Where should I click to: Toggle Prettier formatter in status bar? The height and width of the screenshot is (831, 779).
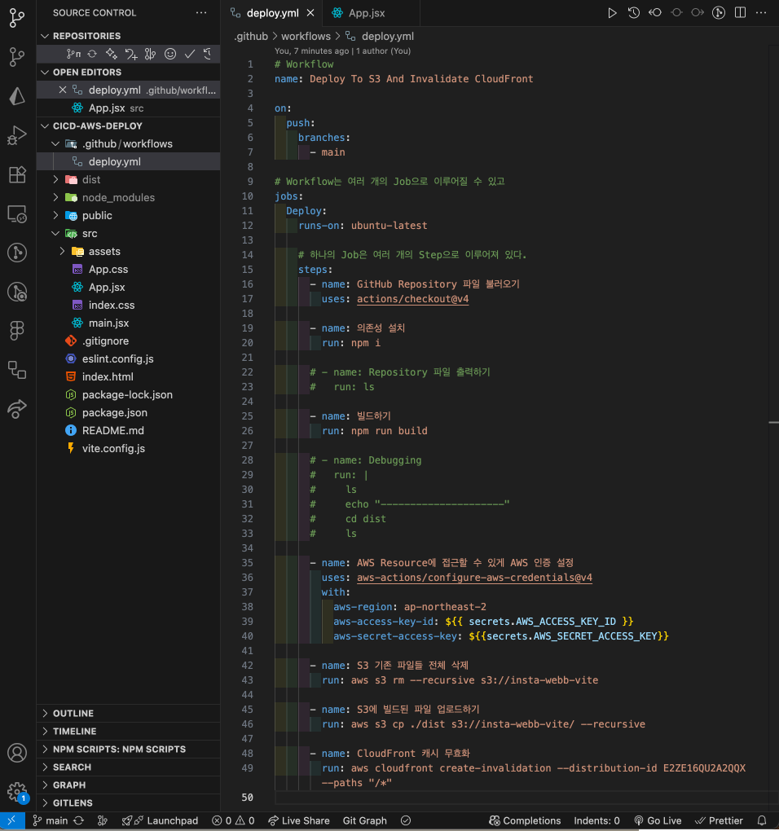(719, 820)
